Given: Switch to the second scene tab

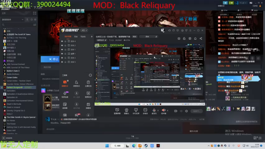Looking at the screenshot, I should coord(76,37).
